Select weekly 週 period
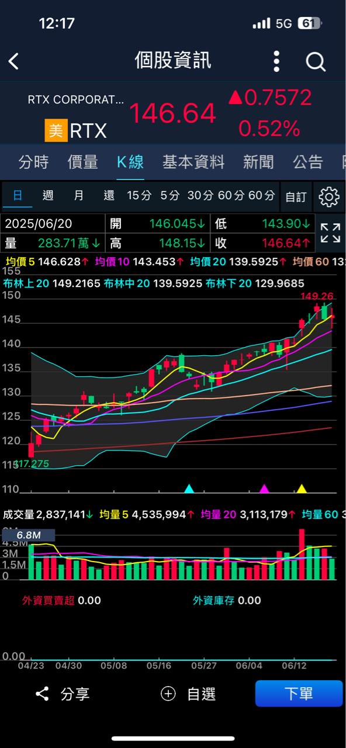This screenshot has height=748, width=346. 48,195
